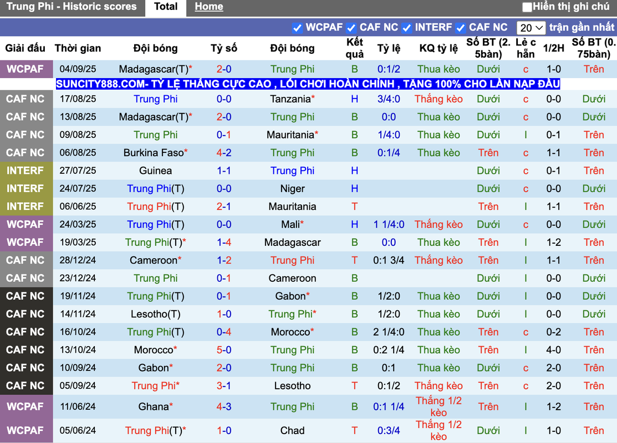Viewport: 617px width, 443px height.
Task: Uncheck the last CAF NC filter checkbox
Action: pyautogui.click(x=460, y=28)
